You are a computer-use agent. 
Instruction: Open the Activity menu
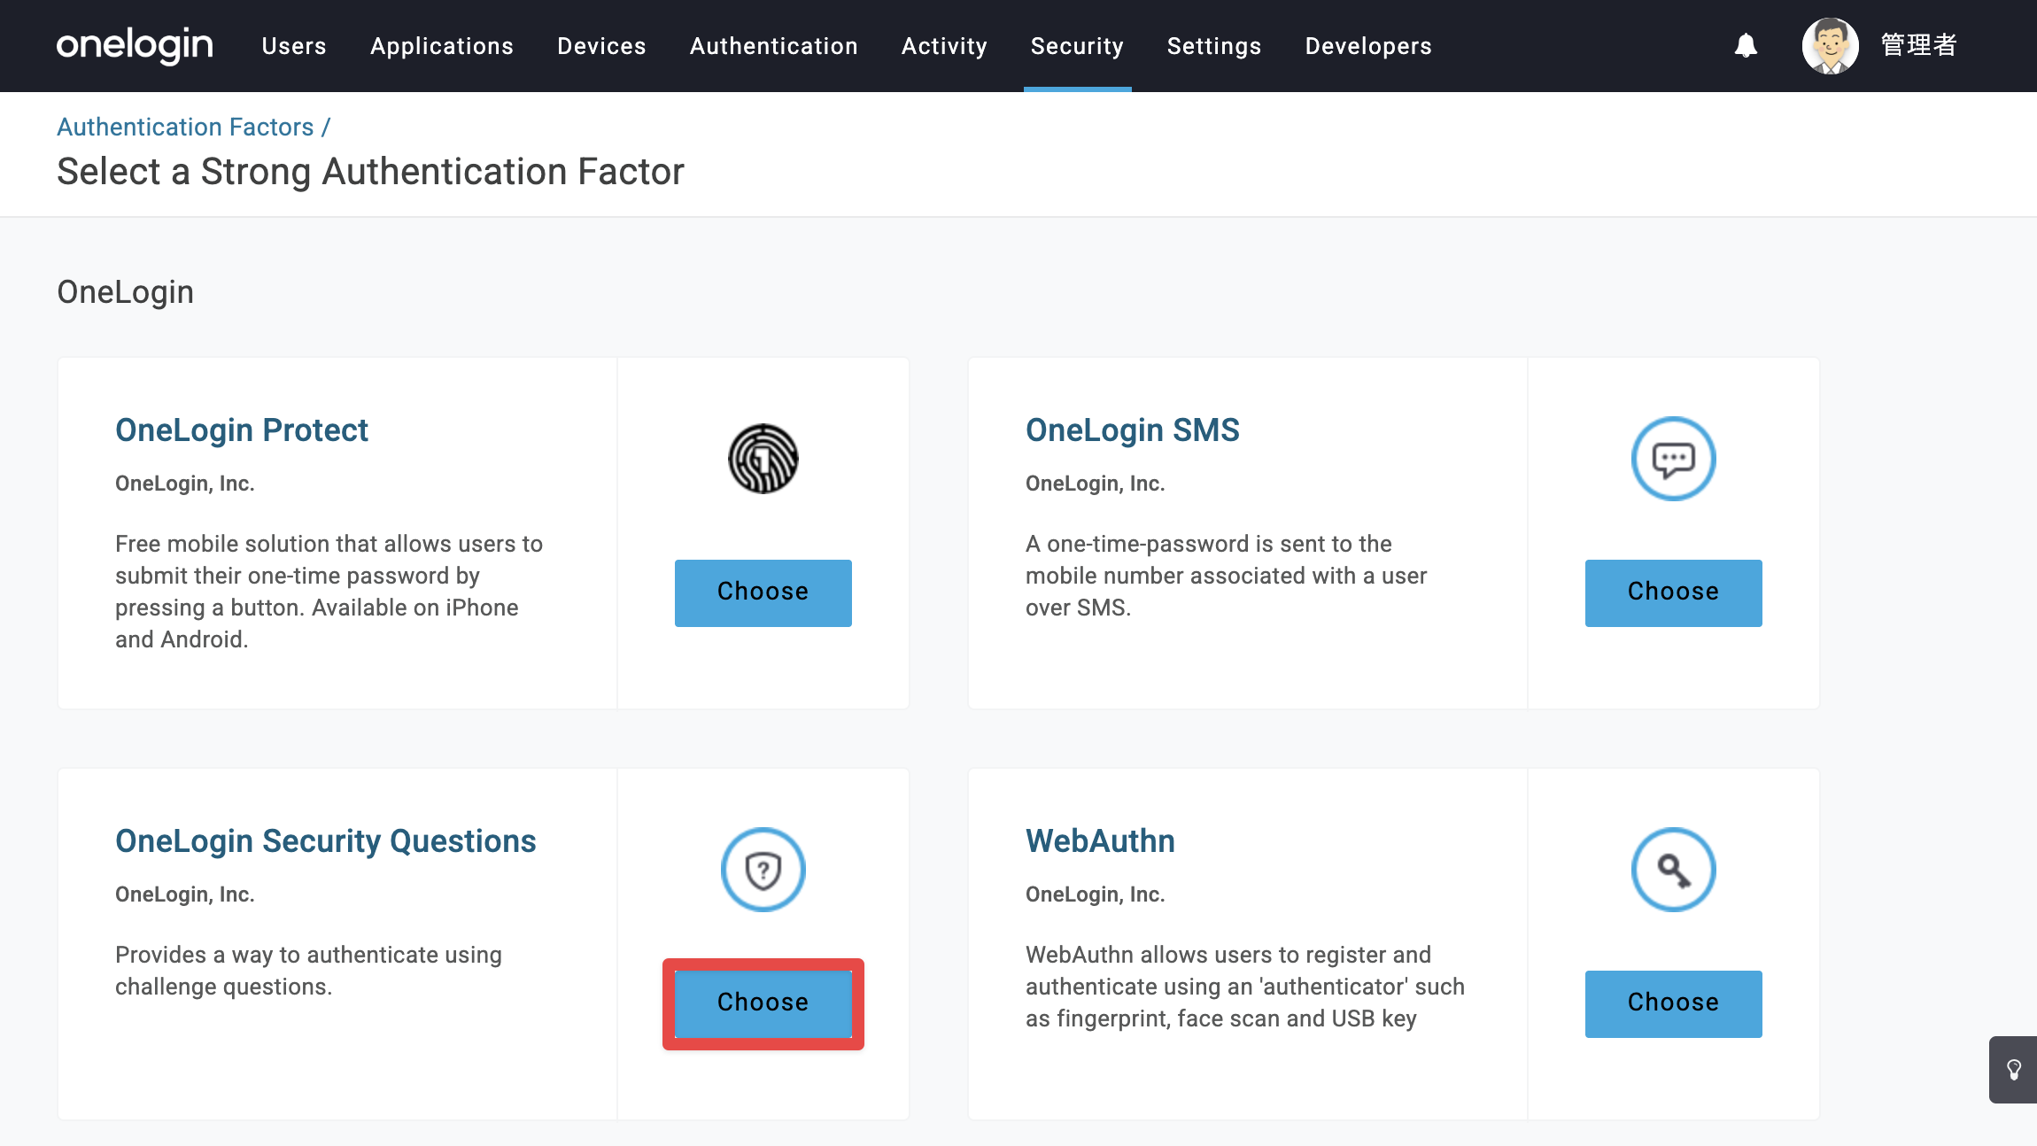tap(944, 46)
